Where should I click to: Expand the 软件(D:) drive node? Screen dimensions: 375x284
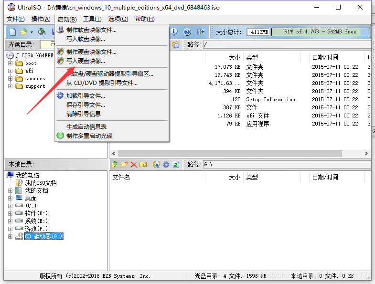tap(10, 213)
